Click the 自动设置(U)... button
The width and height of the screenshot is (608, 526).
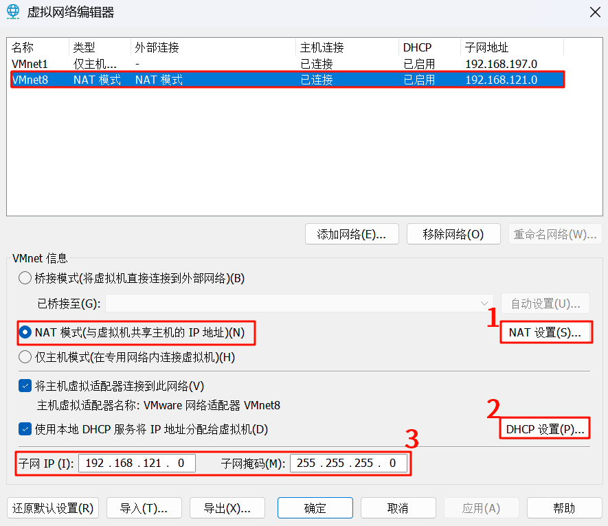545,303
